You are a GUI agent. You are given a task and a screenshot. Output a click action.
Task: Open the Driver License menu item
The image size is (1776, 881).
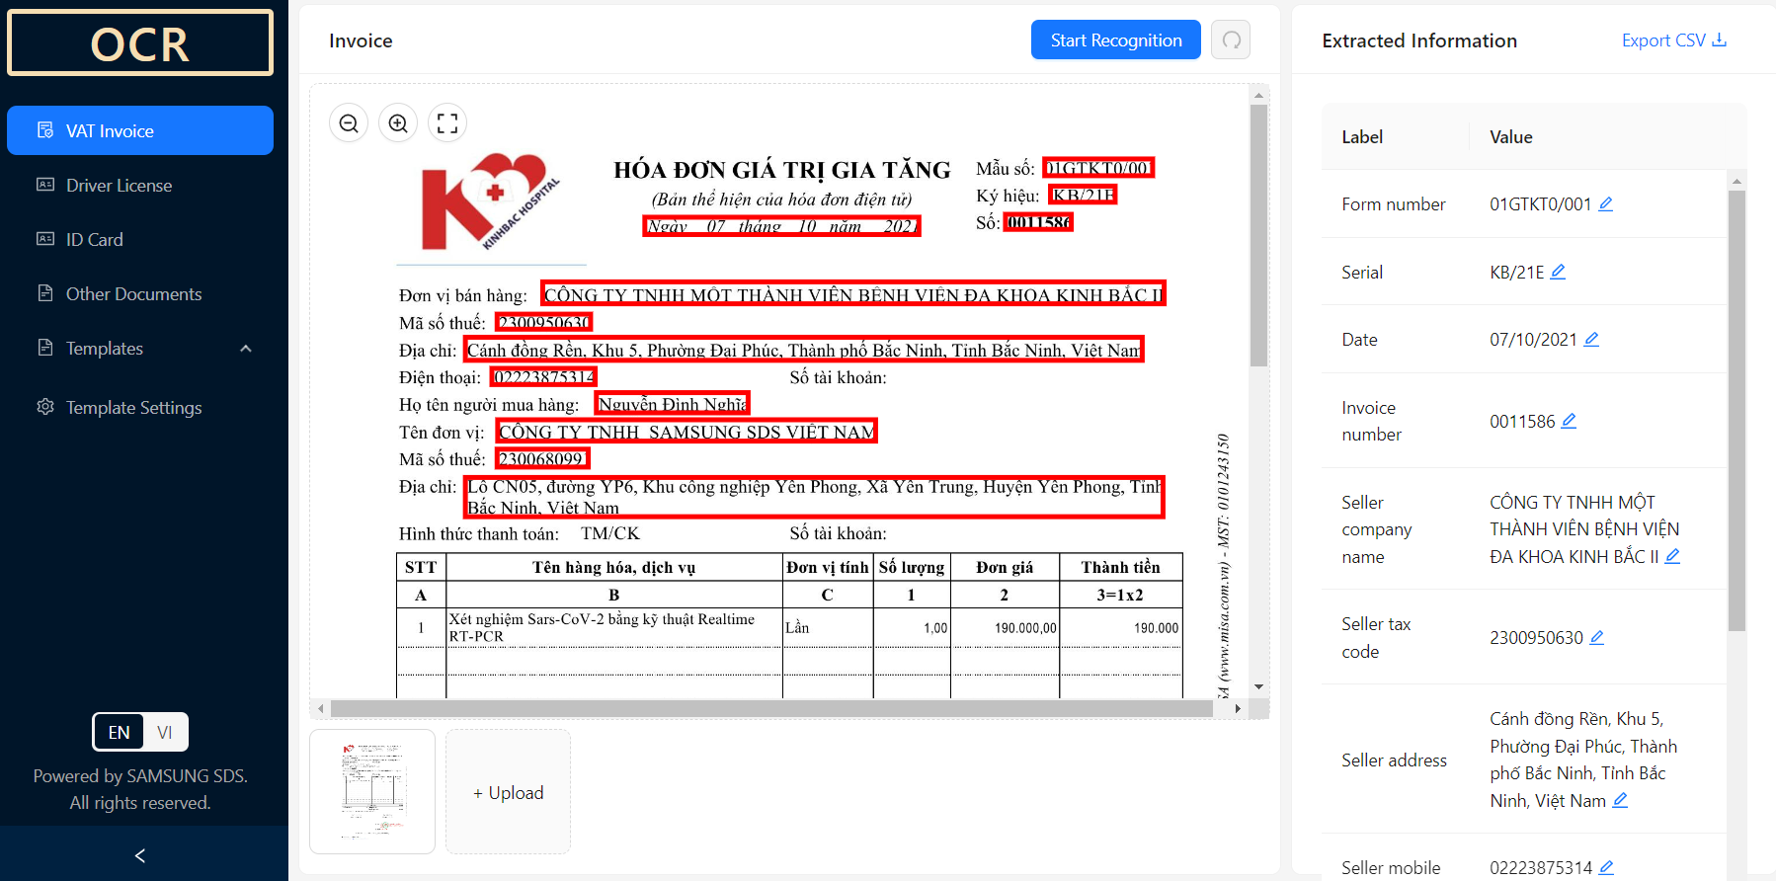pos(140,185)
